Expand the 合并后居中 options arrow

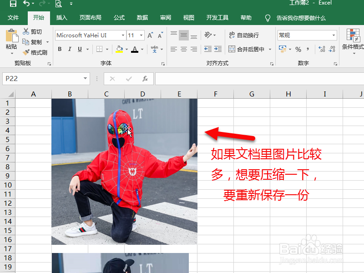pos(270,49)
